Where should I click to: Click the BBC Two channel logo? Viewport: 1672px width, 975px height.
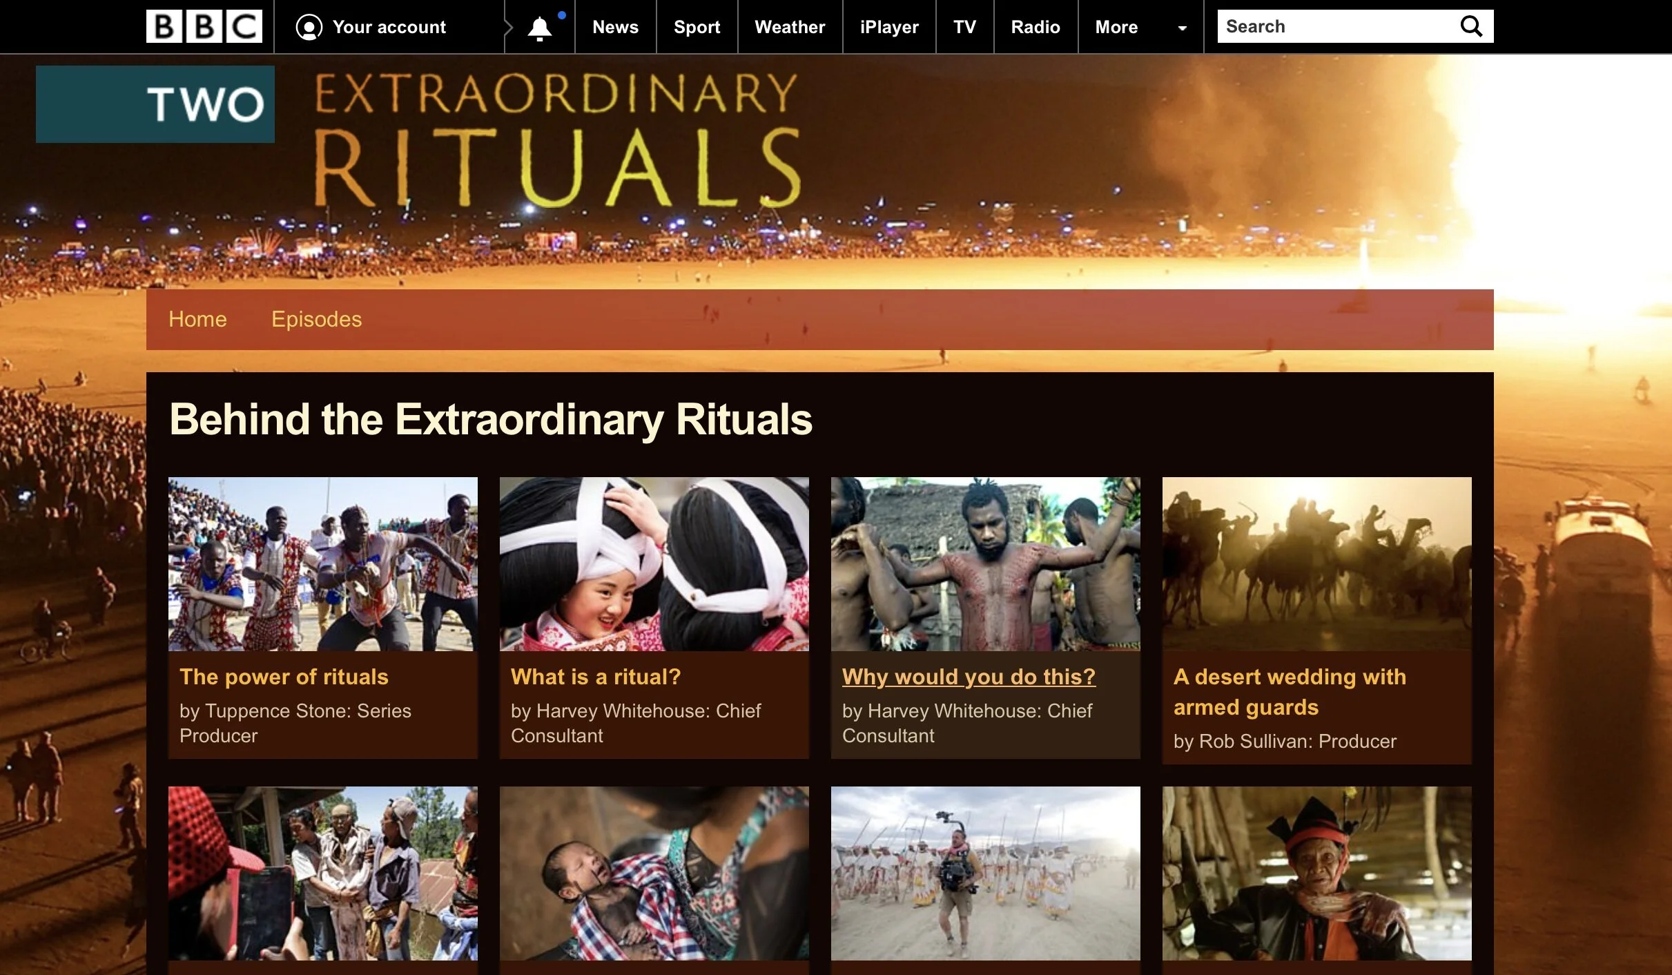coord(155,104)
